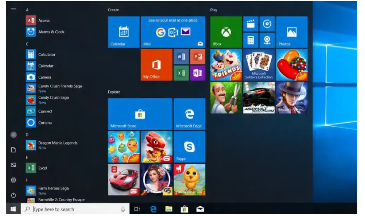Launch the PowerPoint tile
Image resolution: width=365 pixels, height=216 pixels.
click(x=198, y=57)
